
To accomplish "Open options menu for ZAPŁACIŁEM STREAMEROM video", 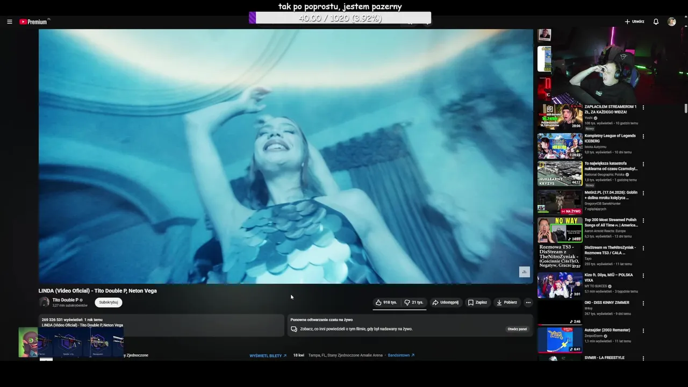I will (x=643, y=107).
